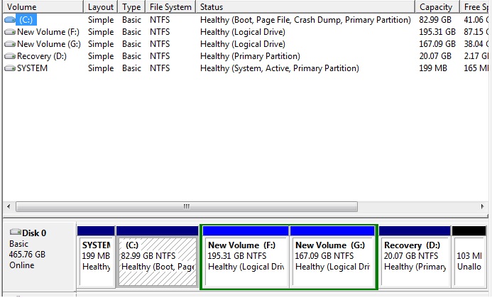
Task: Click the SYSTEM volume drive icon in list
Action: 9,68
